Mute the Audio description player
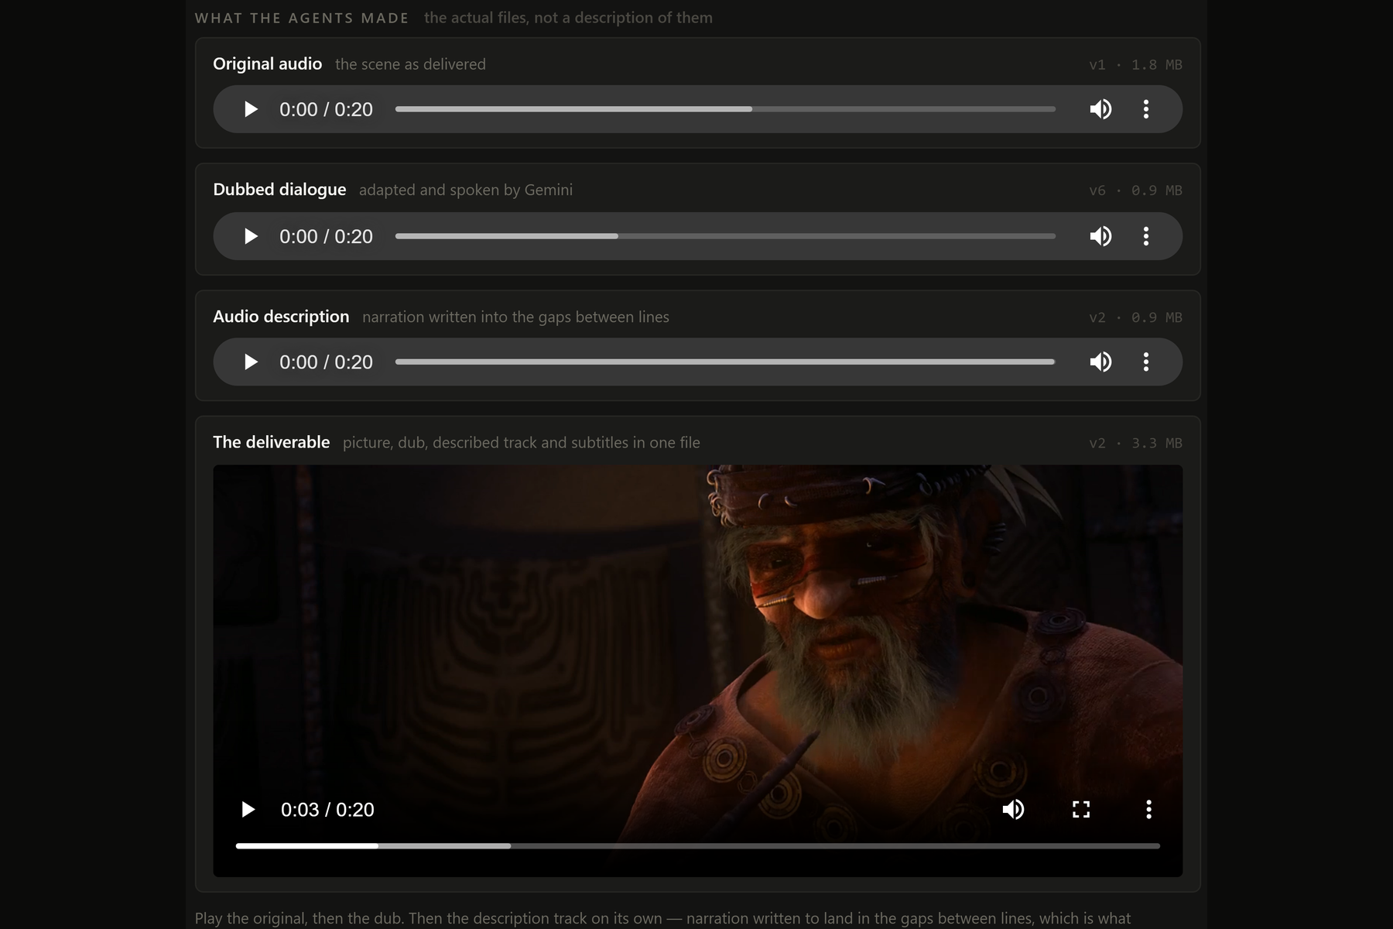The width and height of the screenshot is (1393, 929). tap(1100, 362)
